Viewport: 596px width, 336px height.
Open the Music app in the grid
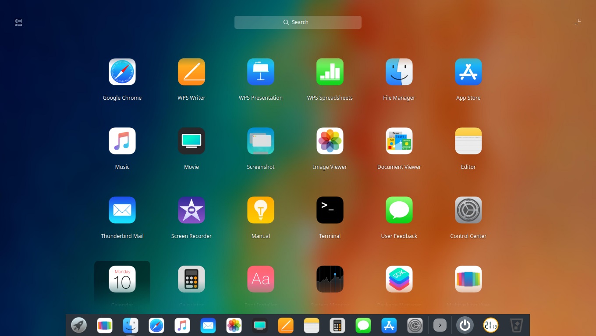point(122,141)
